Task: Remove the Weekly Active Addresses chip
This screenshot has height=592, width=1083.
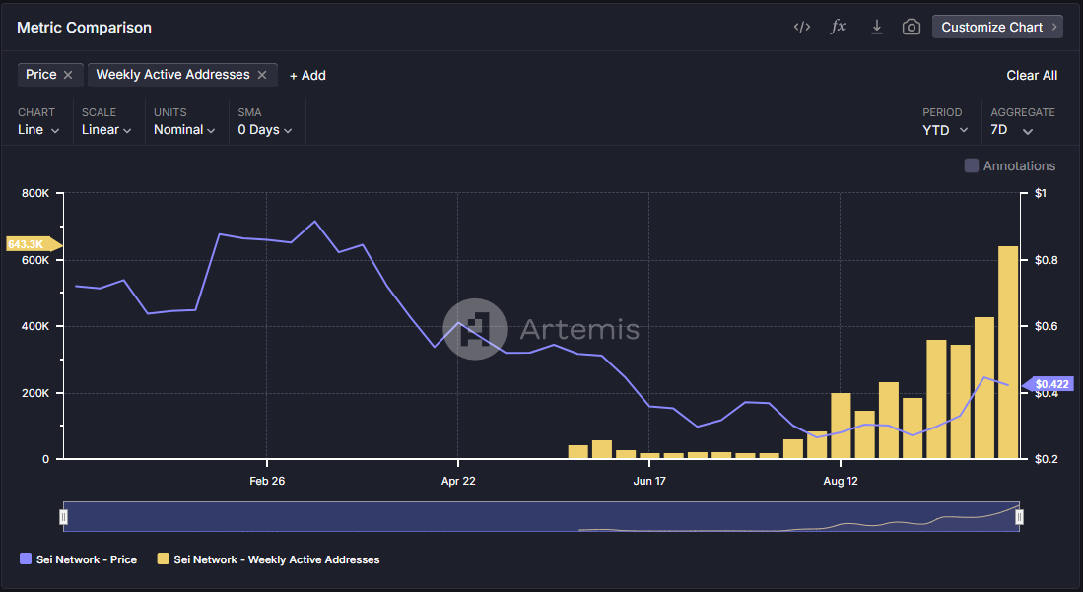Action: (262, 75)
